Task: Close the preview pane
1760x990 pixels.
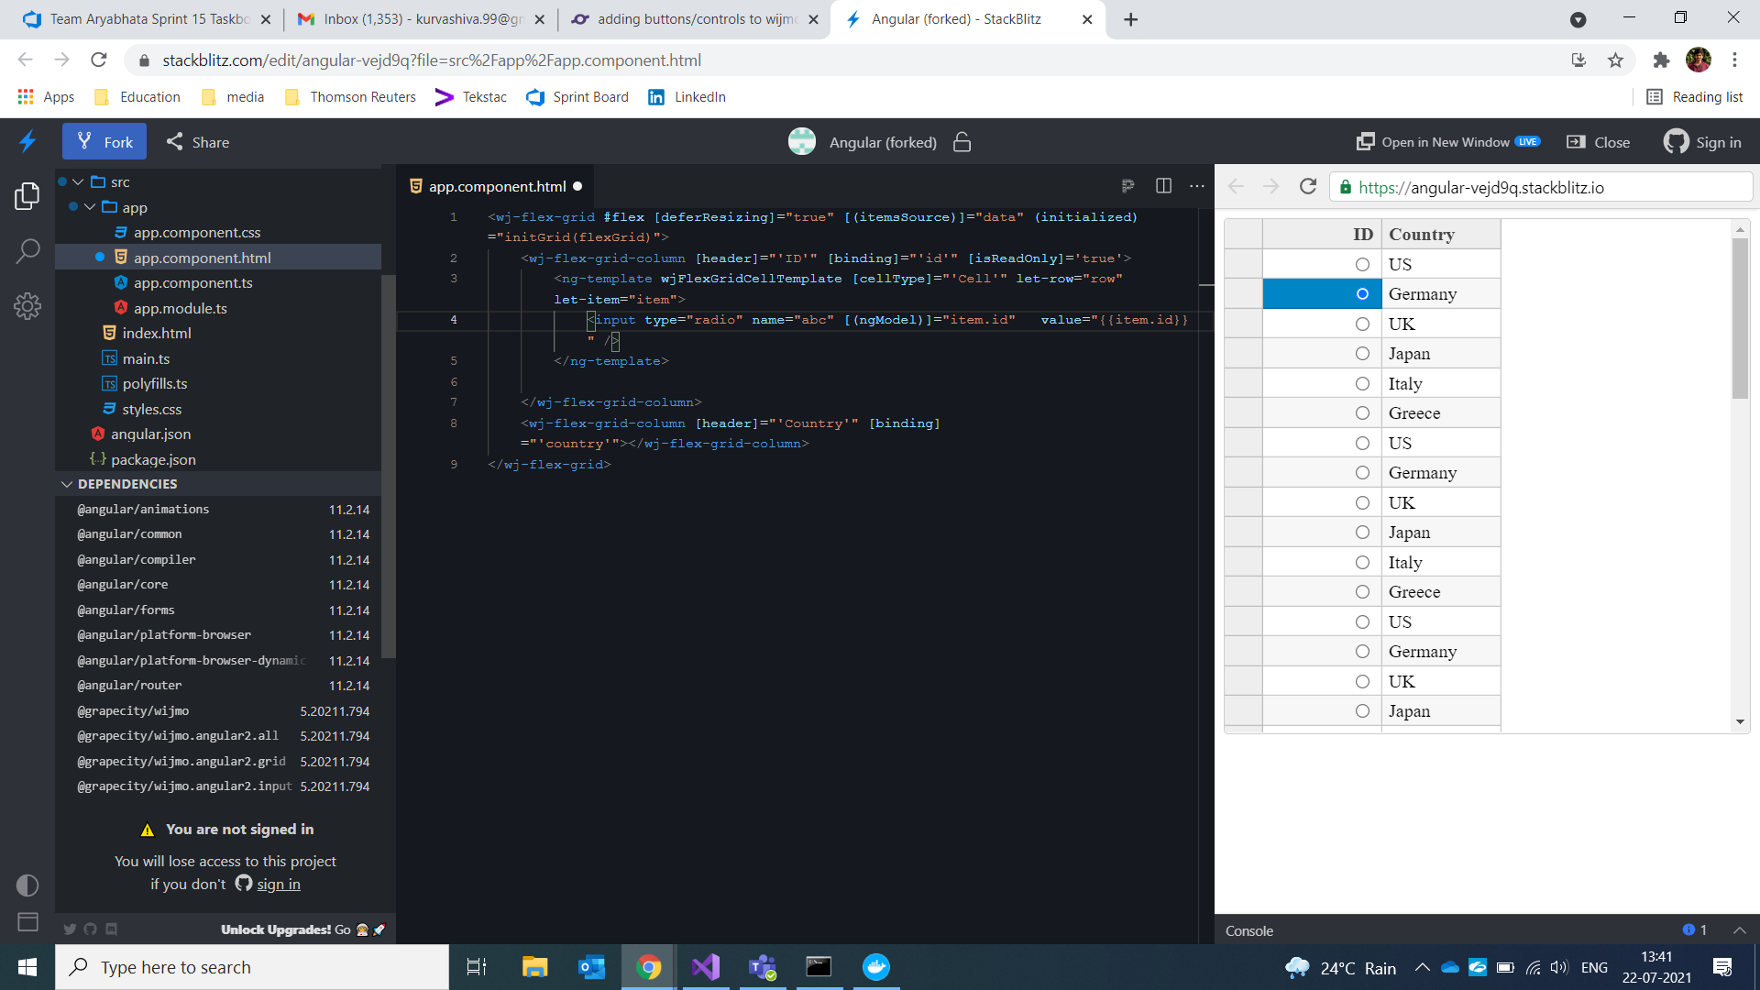Action: coord(1600,142)
